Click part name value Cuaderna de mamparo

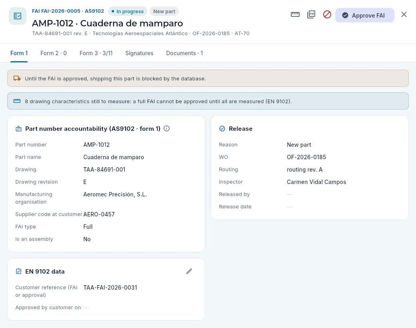114,157
